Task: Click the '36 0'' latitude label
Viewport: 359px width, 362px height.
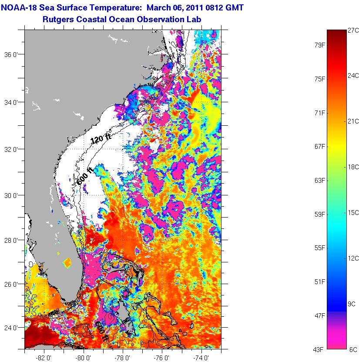Action: (x=11, y=55)
